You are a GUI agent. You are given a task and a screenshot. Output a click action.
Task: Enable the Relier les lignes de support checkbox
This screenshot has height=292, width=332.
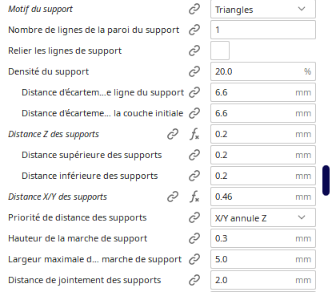[x=220, y=51]
